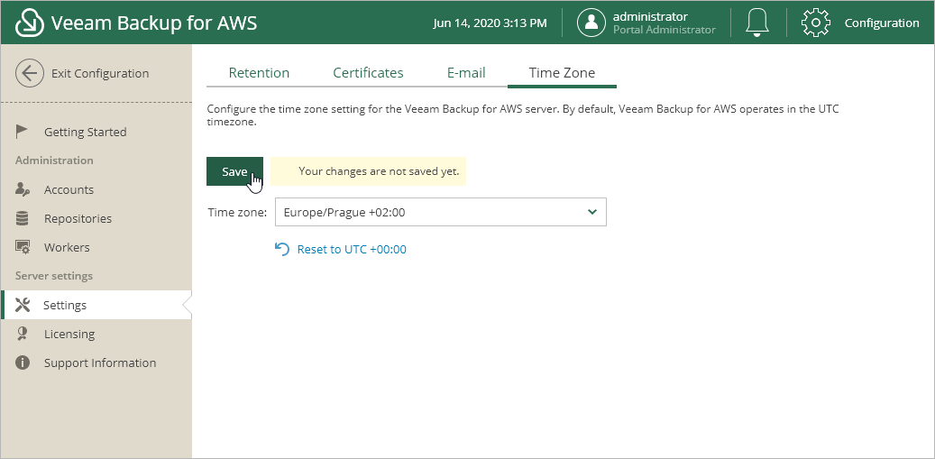Viewport: 935px width, 459px height.
Task: Open the Europe/Prague time zone combo box
Action: click(x=441, y=212)
